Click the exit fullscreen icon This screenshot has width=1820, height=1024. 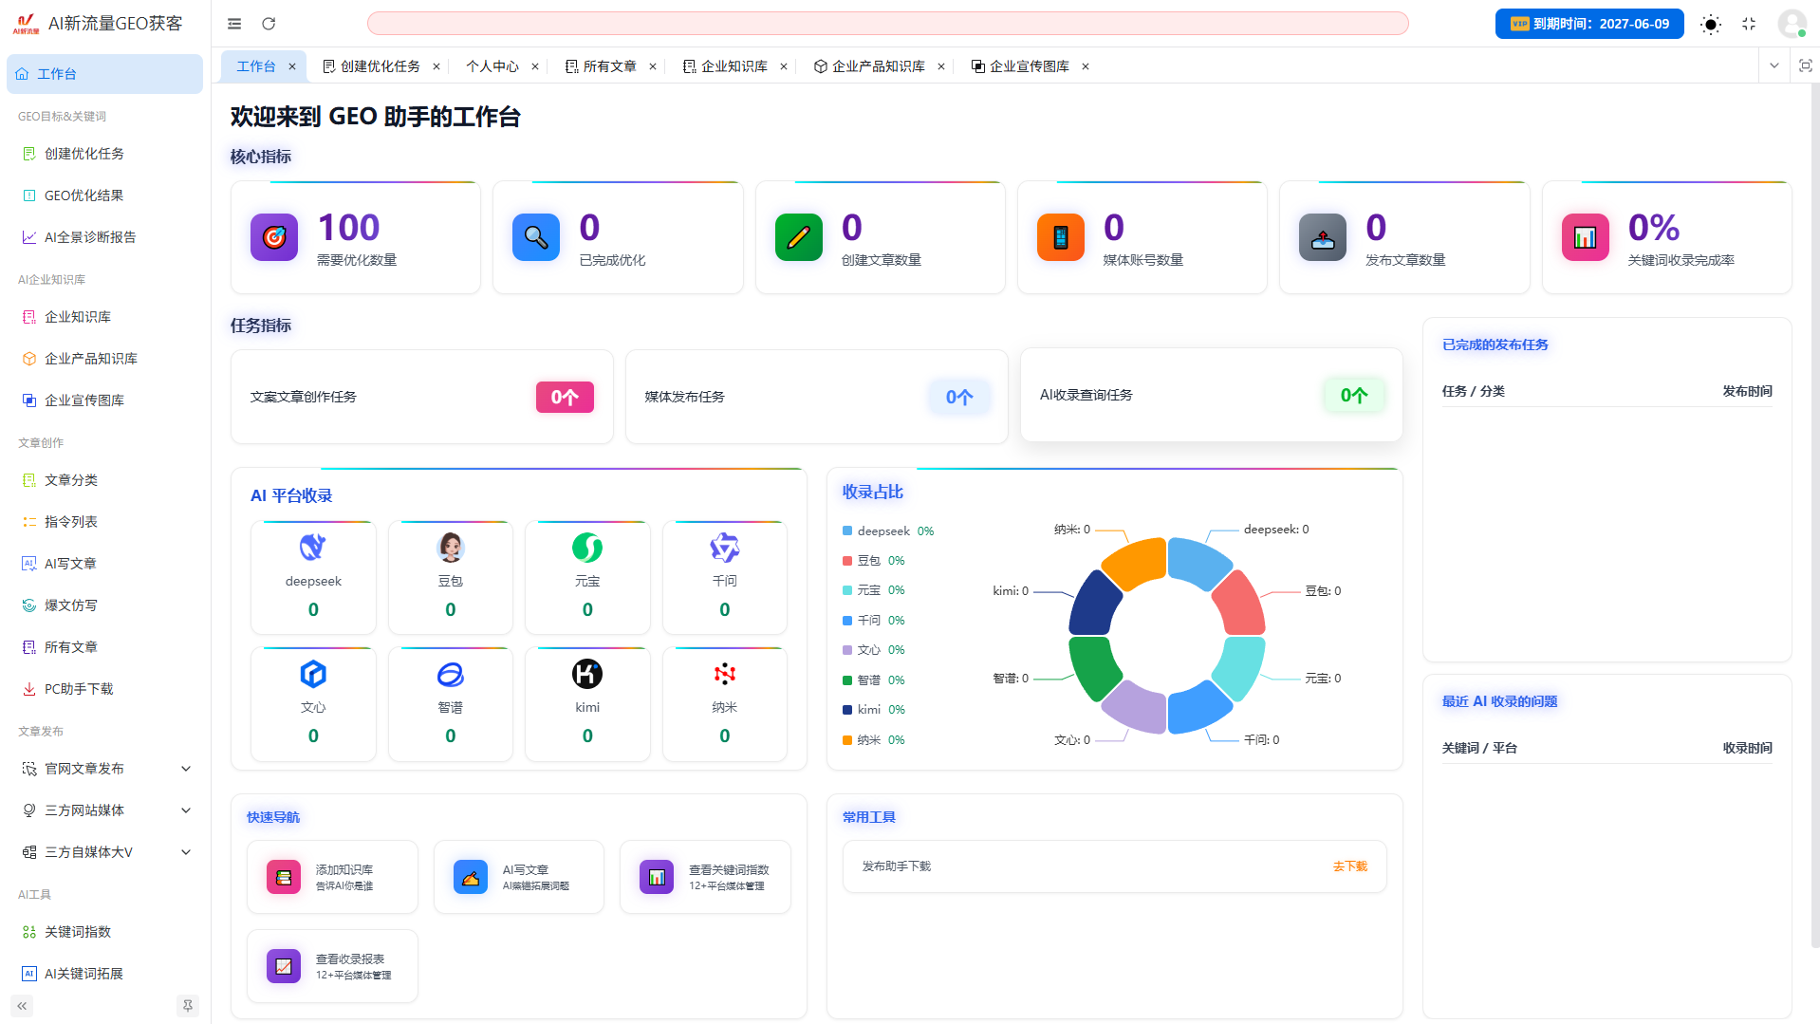point(1749,24)
